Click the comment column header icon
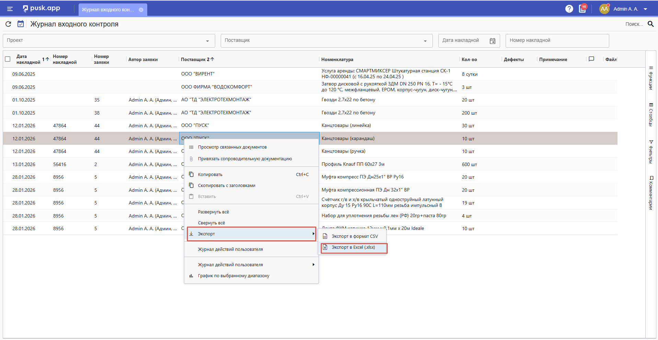This screenshot has width=658, height=340. 591,59
